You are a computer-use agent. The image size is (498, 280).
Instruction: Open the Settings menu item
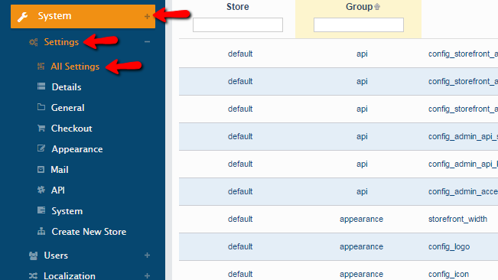61,42
